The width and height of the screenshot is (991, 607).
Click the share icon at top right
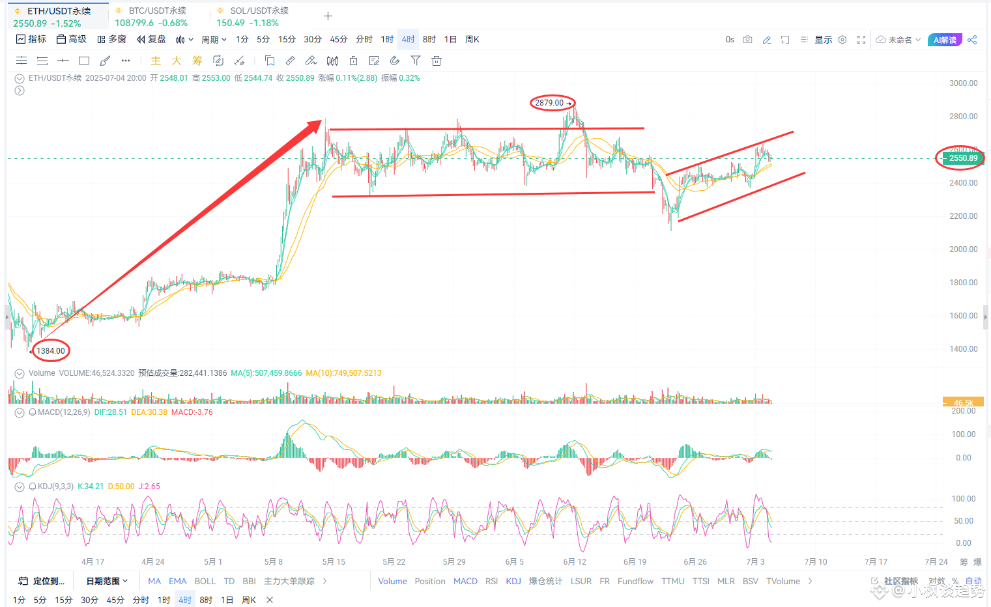click(x=972, y=39)
